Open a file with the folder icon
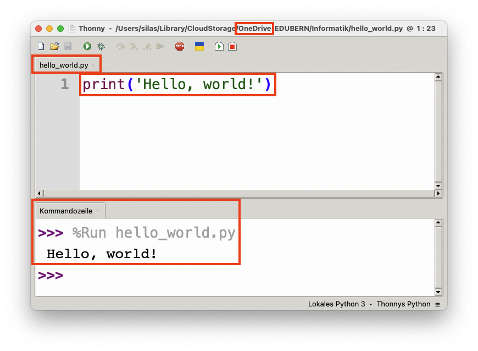This screenshot has width=478, height=351. pyautogui.click(x=54, y=46)
